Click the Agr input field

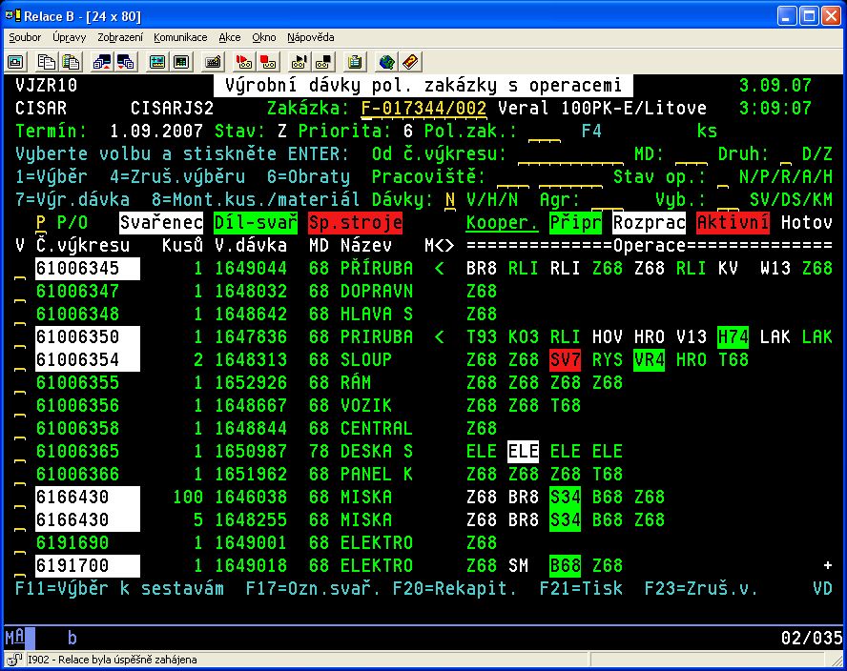pyautogui.click(x=608, y=200)
